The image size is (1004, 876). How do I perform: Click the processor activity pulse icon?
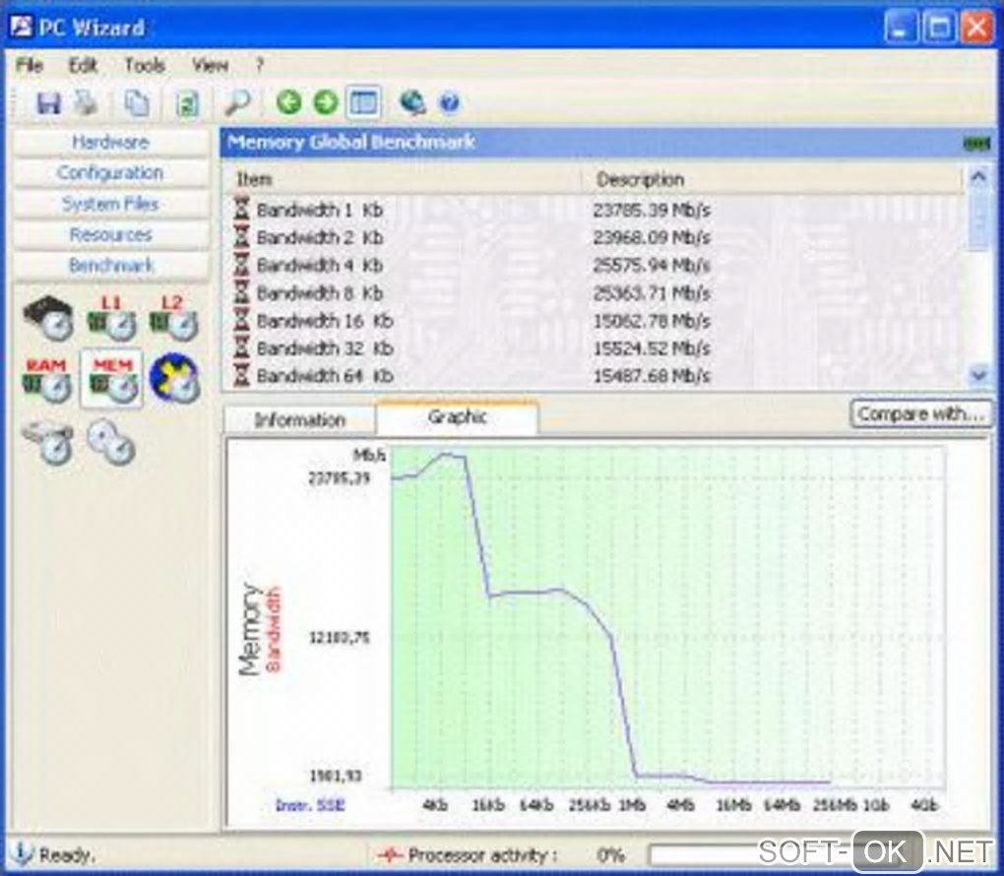[390, 855]
